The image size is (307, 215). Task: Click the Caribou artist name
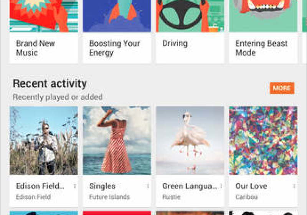[246, 197]
